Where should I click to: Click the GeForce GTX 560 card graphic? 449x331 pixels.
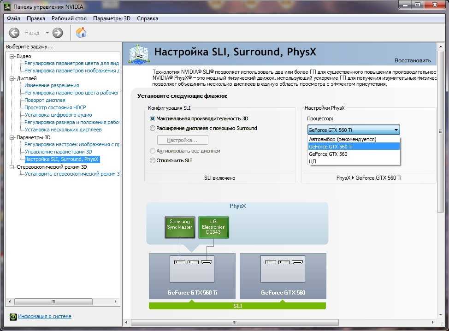coord(283,276)
